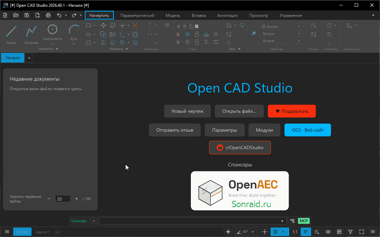Select the ellipse draw tool icon
This screenshot has height=237, width=380.
(x=89, y=34)
